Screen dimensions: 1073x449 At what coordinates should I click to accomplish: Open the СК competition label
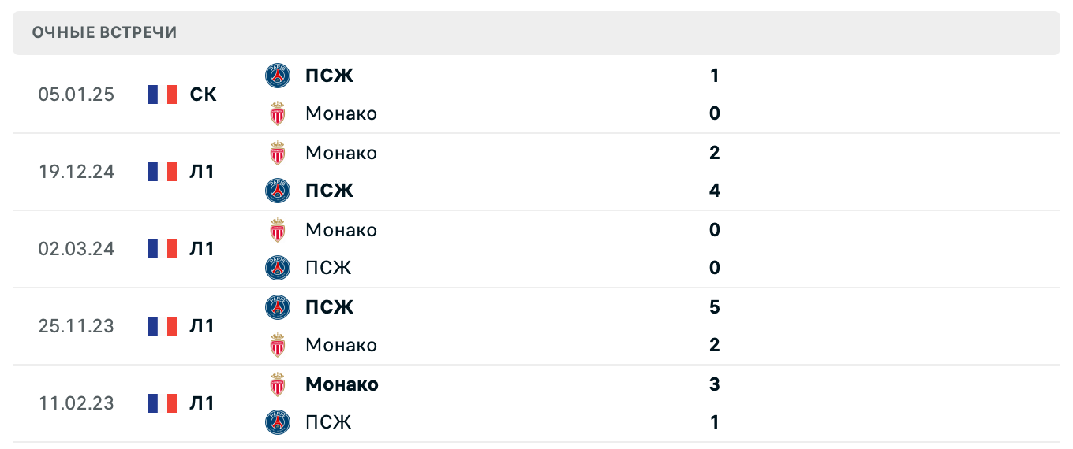(x=203, y=95)
